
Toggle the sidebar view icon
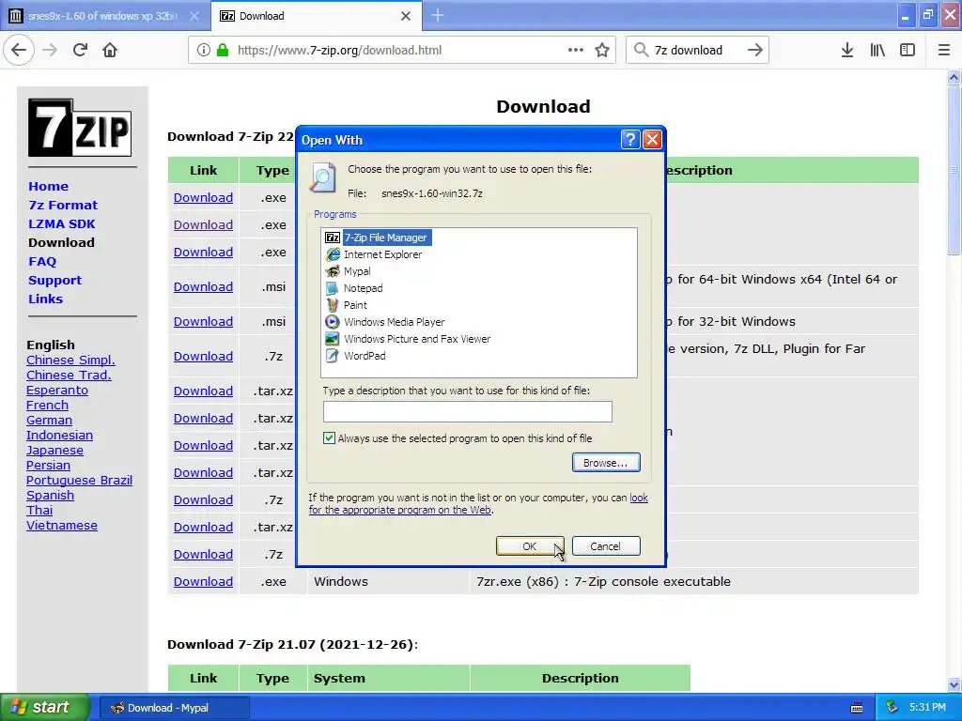pyautogui.click(x=908, y=51)
